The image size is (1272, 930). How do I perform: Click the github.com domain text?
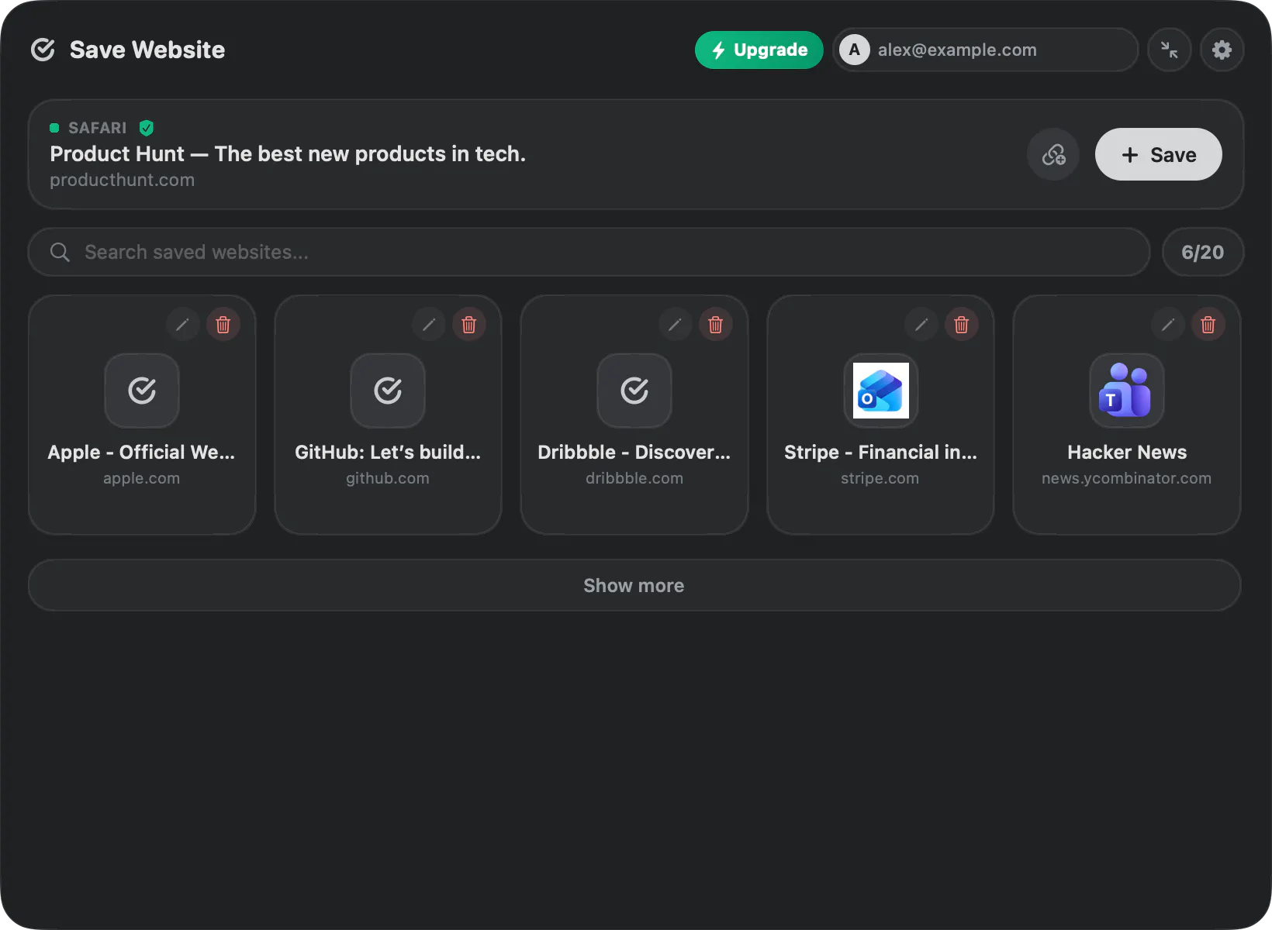[388, 478]
